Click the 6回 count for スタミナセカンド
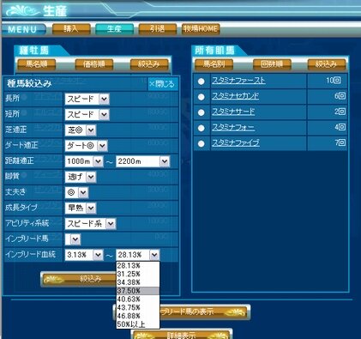 click(x=340, y=96)
